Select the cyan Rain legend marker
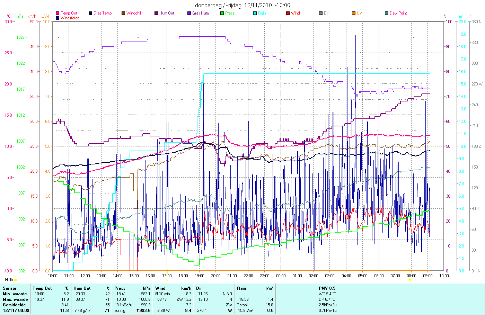This screenshot has width=485, height=315. coord(255,13)
